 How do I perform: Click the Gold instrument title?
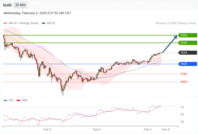[x=7, y=5]
